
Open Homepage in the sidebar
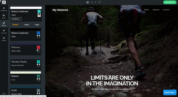4,9
